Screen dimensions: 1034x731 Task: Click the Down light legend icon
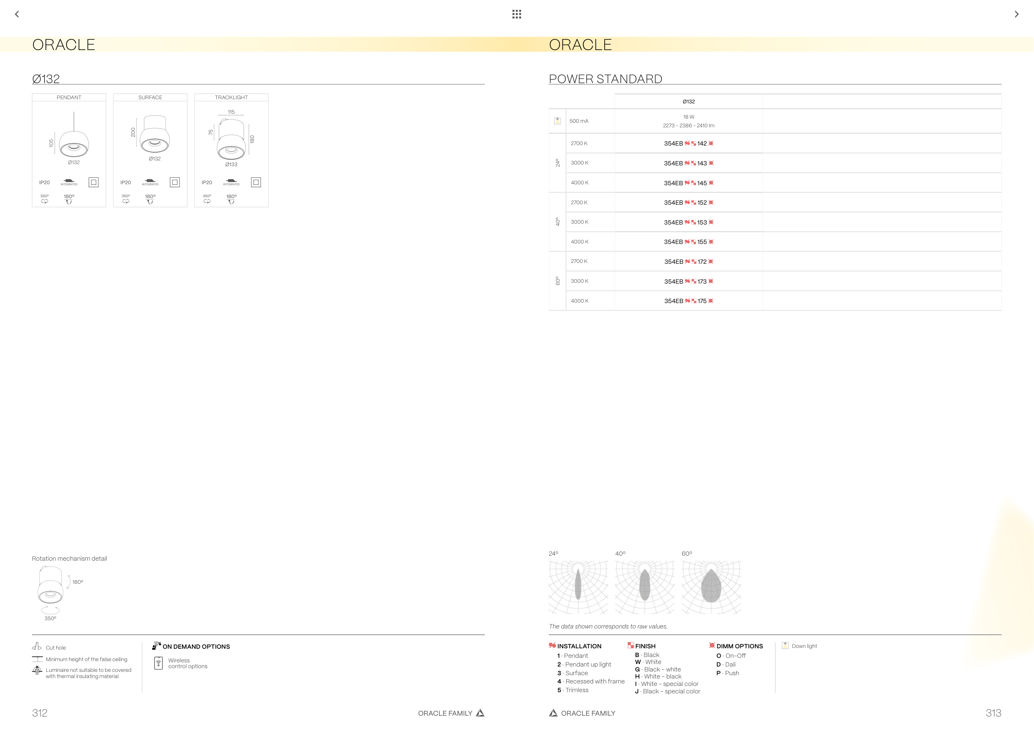(785, 645)
